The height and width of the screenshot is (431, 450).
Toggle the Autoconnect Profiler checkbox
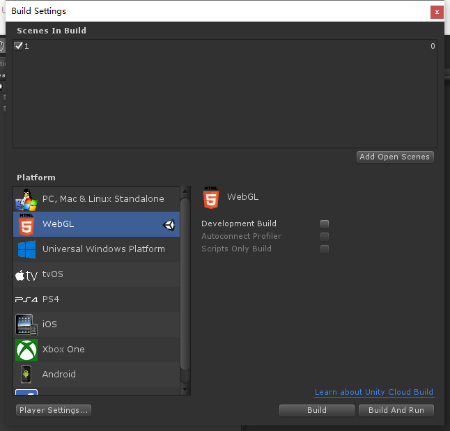[x=325, y=237]
